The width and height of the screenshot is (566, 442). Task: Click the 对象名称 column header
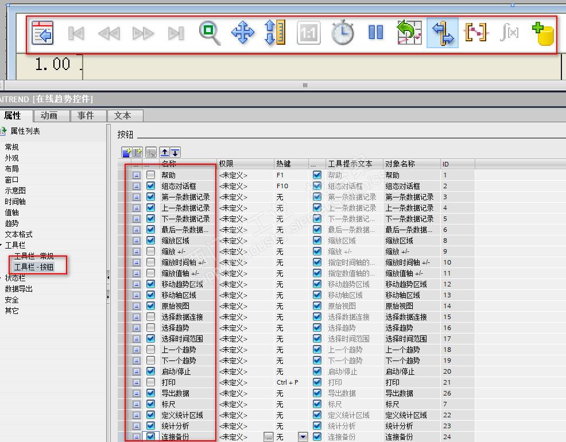[411, 164]
